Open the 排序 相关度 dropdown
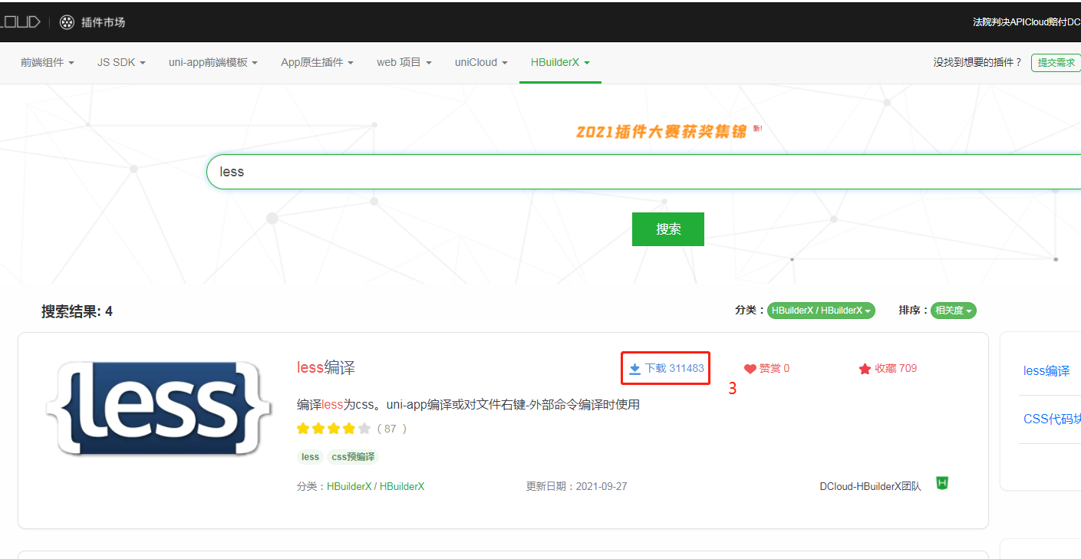1081x559 pixels. tap(953, 311)
